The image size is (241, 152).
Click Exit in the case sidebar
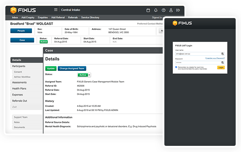27,107
